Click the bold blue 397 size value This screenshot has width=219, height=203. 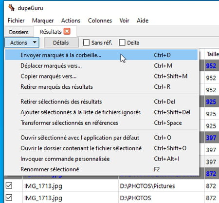pyautogui.click(x=211, y=138)
